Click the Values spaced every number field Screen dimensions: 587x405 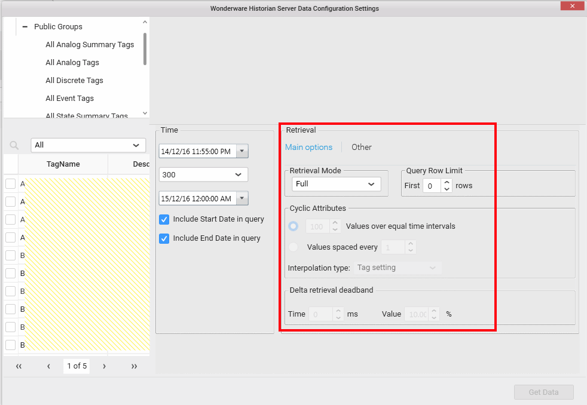click(x=393, y=247)
